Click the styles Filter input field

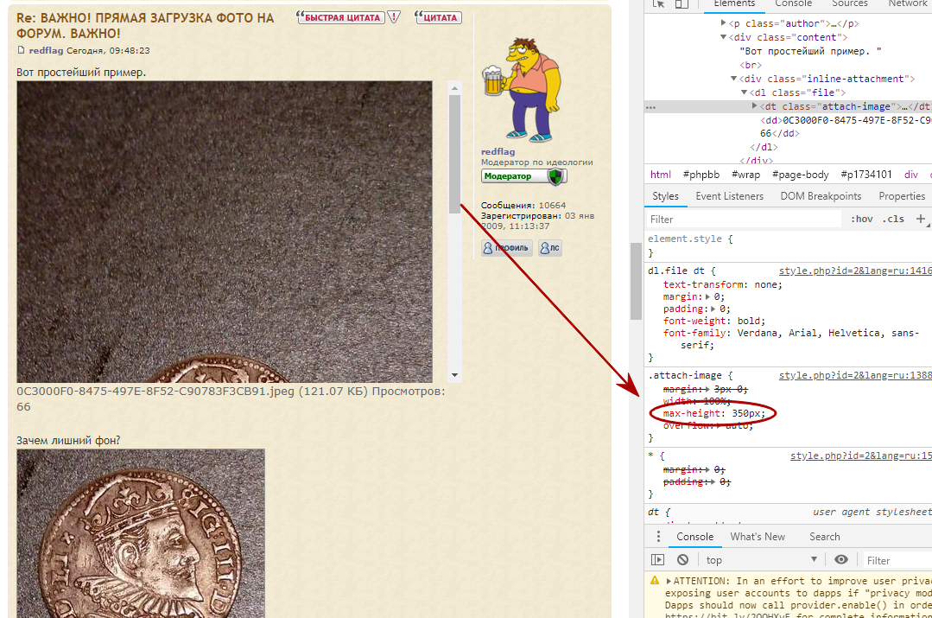pos(745,219)
